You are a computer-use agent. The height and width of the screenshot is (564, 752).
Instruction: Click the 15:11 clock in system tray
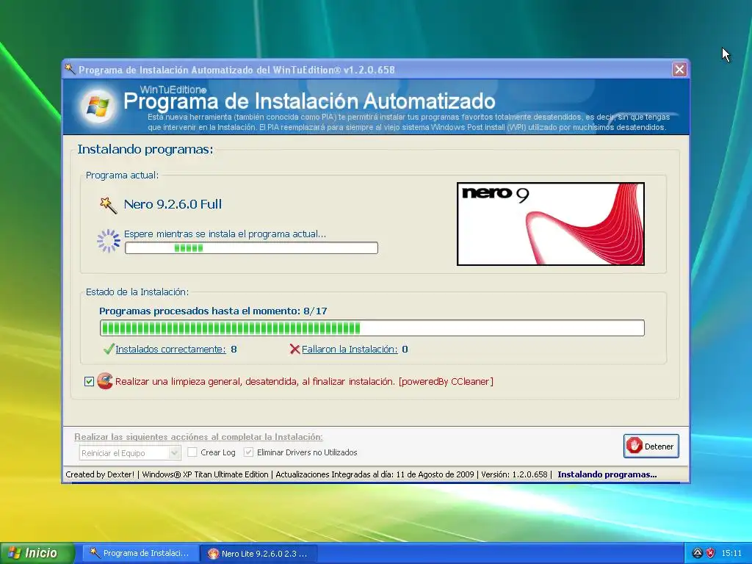pyautogui.click(x=731, y=553)
